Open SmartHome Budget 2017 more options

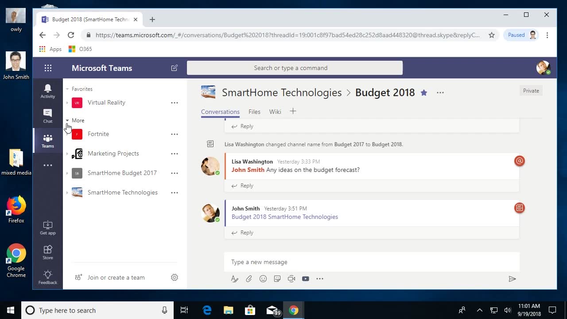pyautogui.click(x=175, y=173)
